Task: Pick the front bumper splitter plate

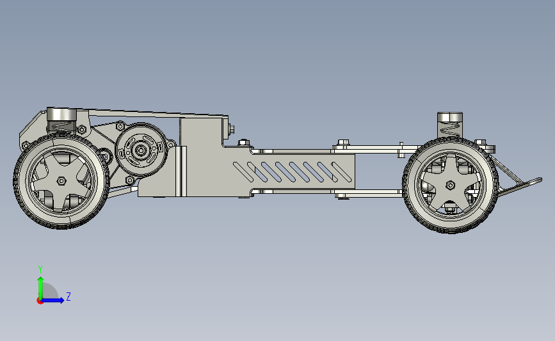Action: tap(520, 187)
